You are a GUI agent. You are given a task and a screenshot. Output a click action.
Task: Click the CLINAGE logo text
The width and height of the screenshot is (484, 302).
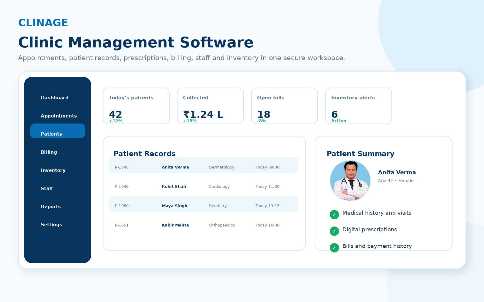(43, 23)
